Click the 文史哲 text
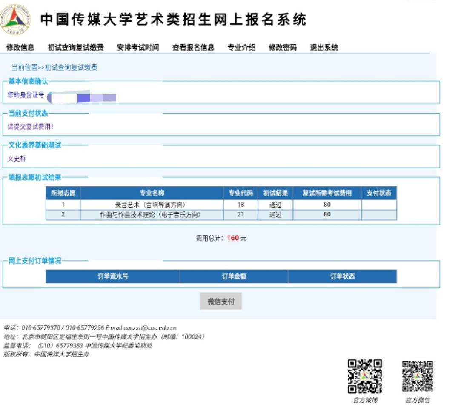 click(x=16, y=159)
